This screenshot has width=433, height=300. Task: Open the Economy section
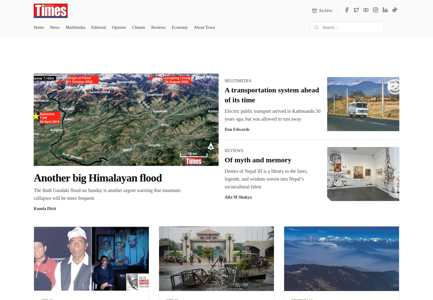(180, 27)
